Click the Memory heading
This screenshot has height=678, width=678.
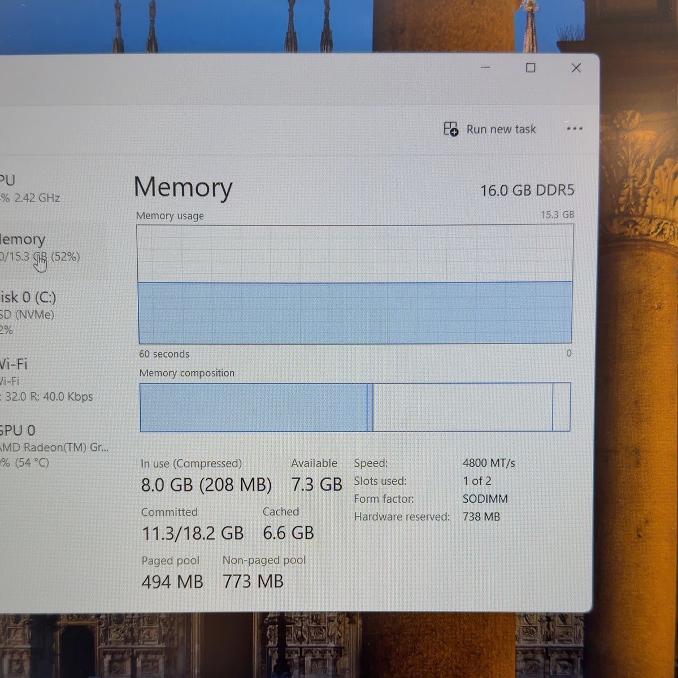pos(183,188)
